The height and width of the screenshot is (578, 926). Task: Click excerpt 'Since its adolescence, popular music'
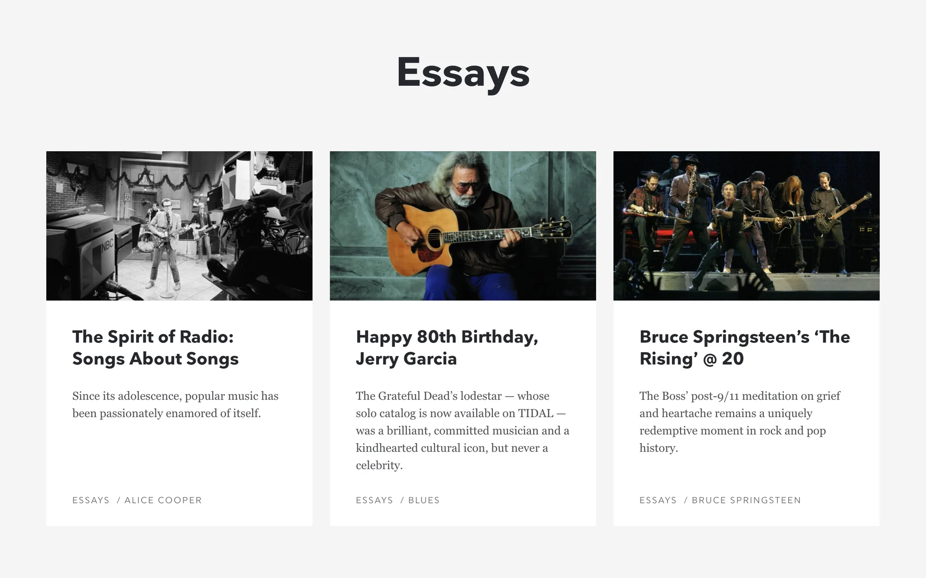point(176,405)
